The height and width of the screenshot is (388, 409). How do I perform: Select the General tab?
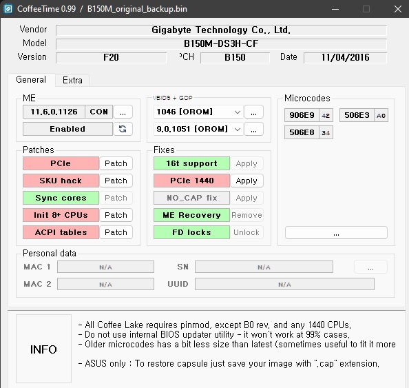[31, 80]
